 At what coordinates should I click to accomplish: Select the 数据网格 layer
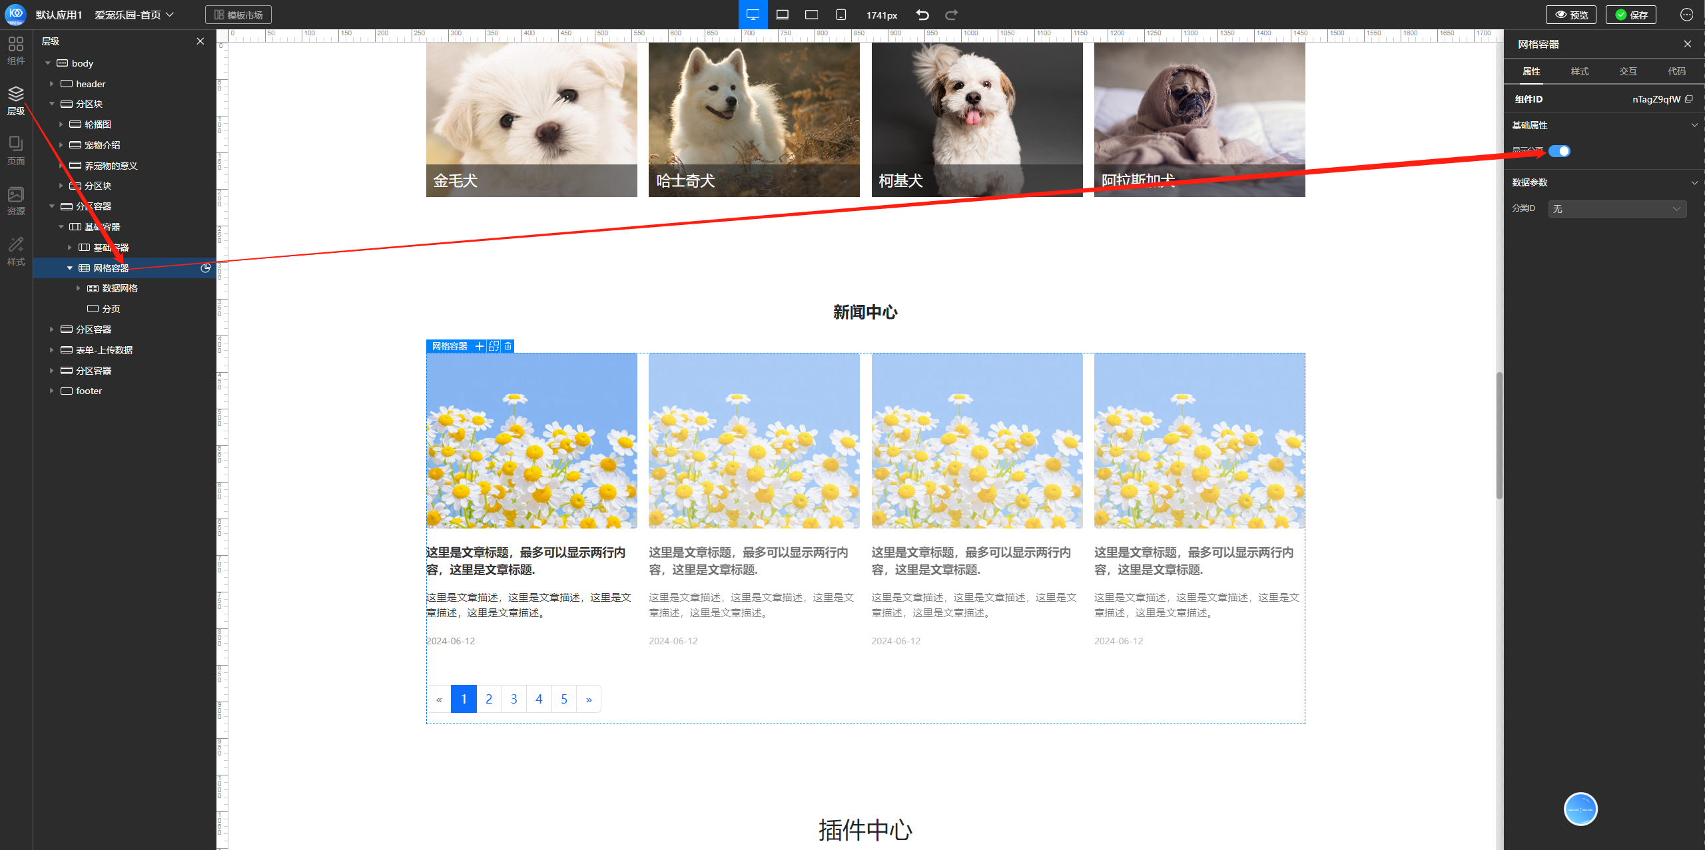pos(119,288)
